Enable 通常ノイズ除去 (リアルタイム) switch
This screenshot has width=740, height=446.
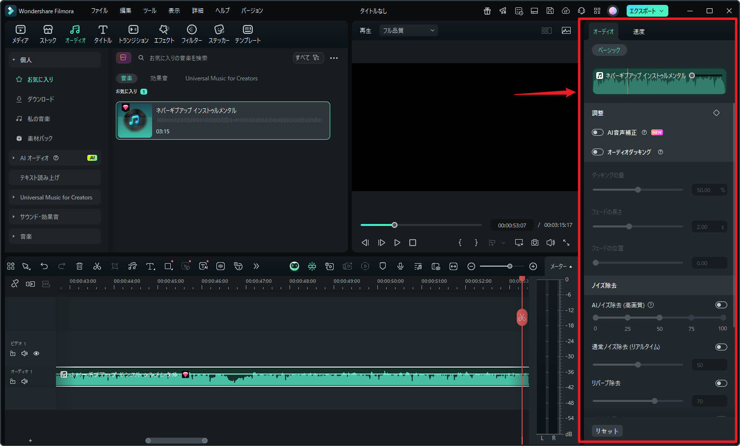tap(721, 347)
